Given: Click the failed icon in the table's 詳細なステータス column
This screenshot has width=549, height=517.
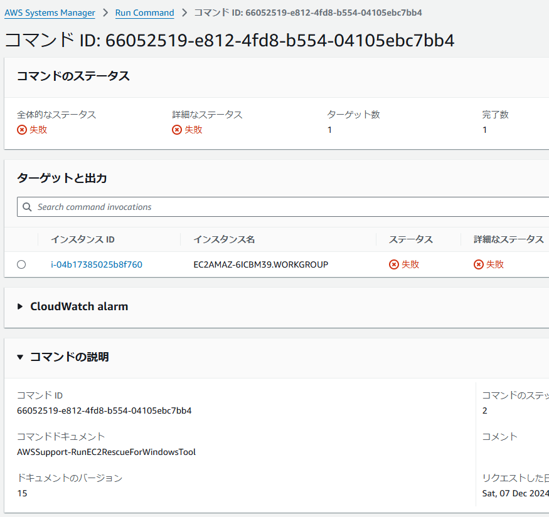Looking at the screenshot, I should (479, 264).
